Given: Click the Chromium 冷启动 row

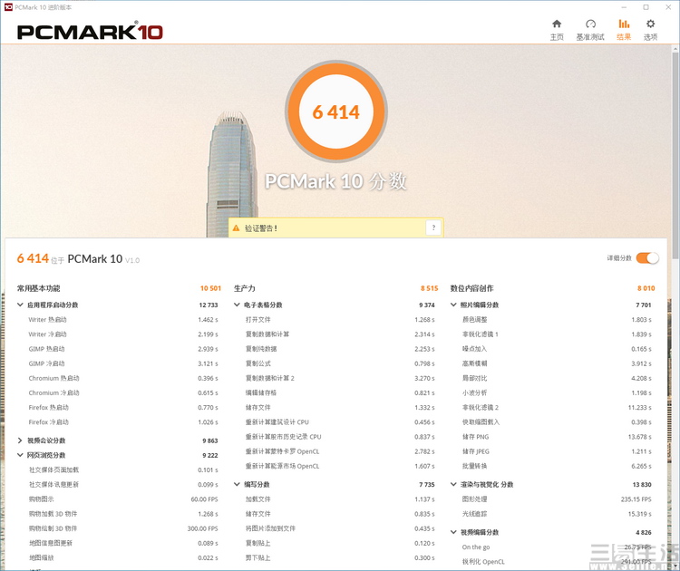Looking at the screenshot, I should 123,392.
